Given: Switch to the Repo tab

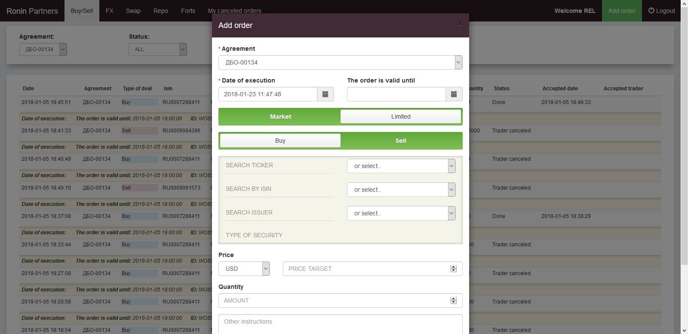Looking at the screenshot, I should click(161, 11).
